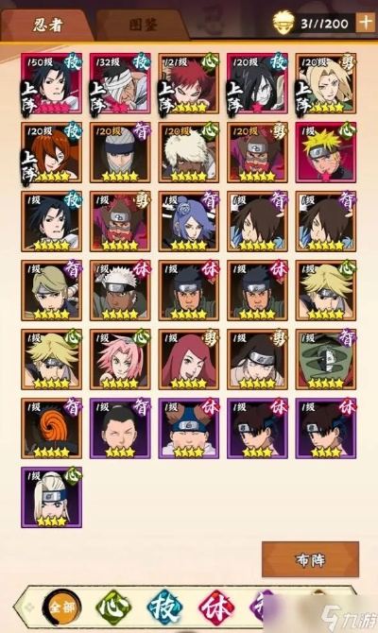Select the blue 技 type filter icon

coord(164,606)
